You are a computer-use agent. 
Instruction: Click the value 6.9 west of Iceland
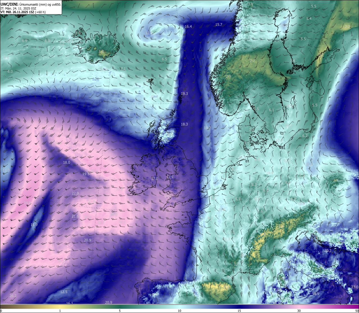(x=24, y=41)
